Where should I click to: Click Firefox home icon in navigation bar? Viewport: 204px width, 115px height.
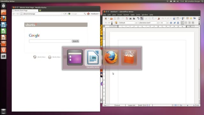coord(88,14)
